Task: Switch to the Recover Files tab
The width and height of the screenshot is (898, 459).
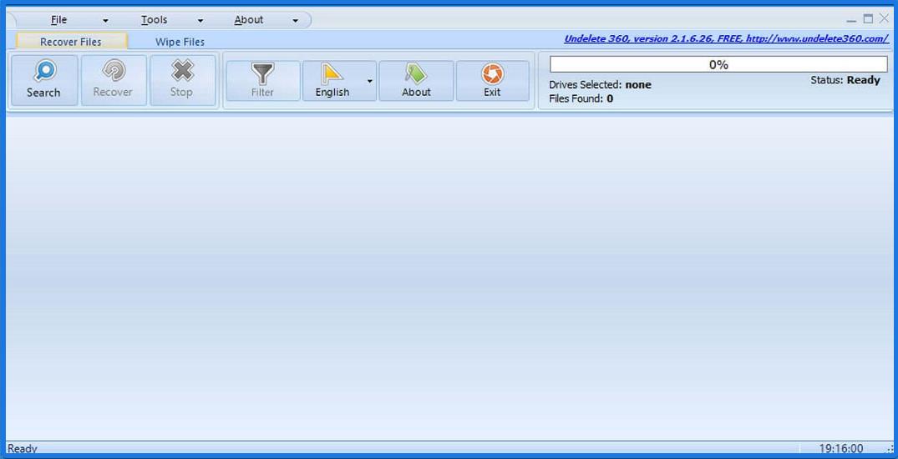Action: point(71,41)
